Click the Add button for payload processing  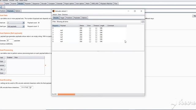(2, 57)
